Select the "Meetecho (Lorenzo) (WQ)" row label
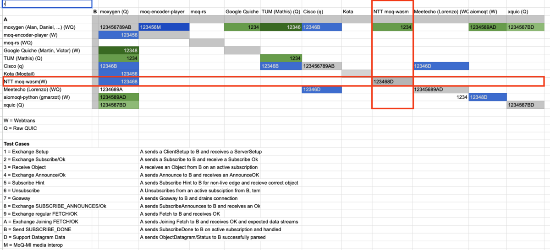The height and width of the screenshot is (250, 550). (47, 90)
